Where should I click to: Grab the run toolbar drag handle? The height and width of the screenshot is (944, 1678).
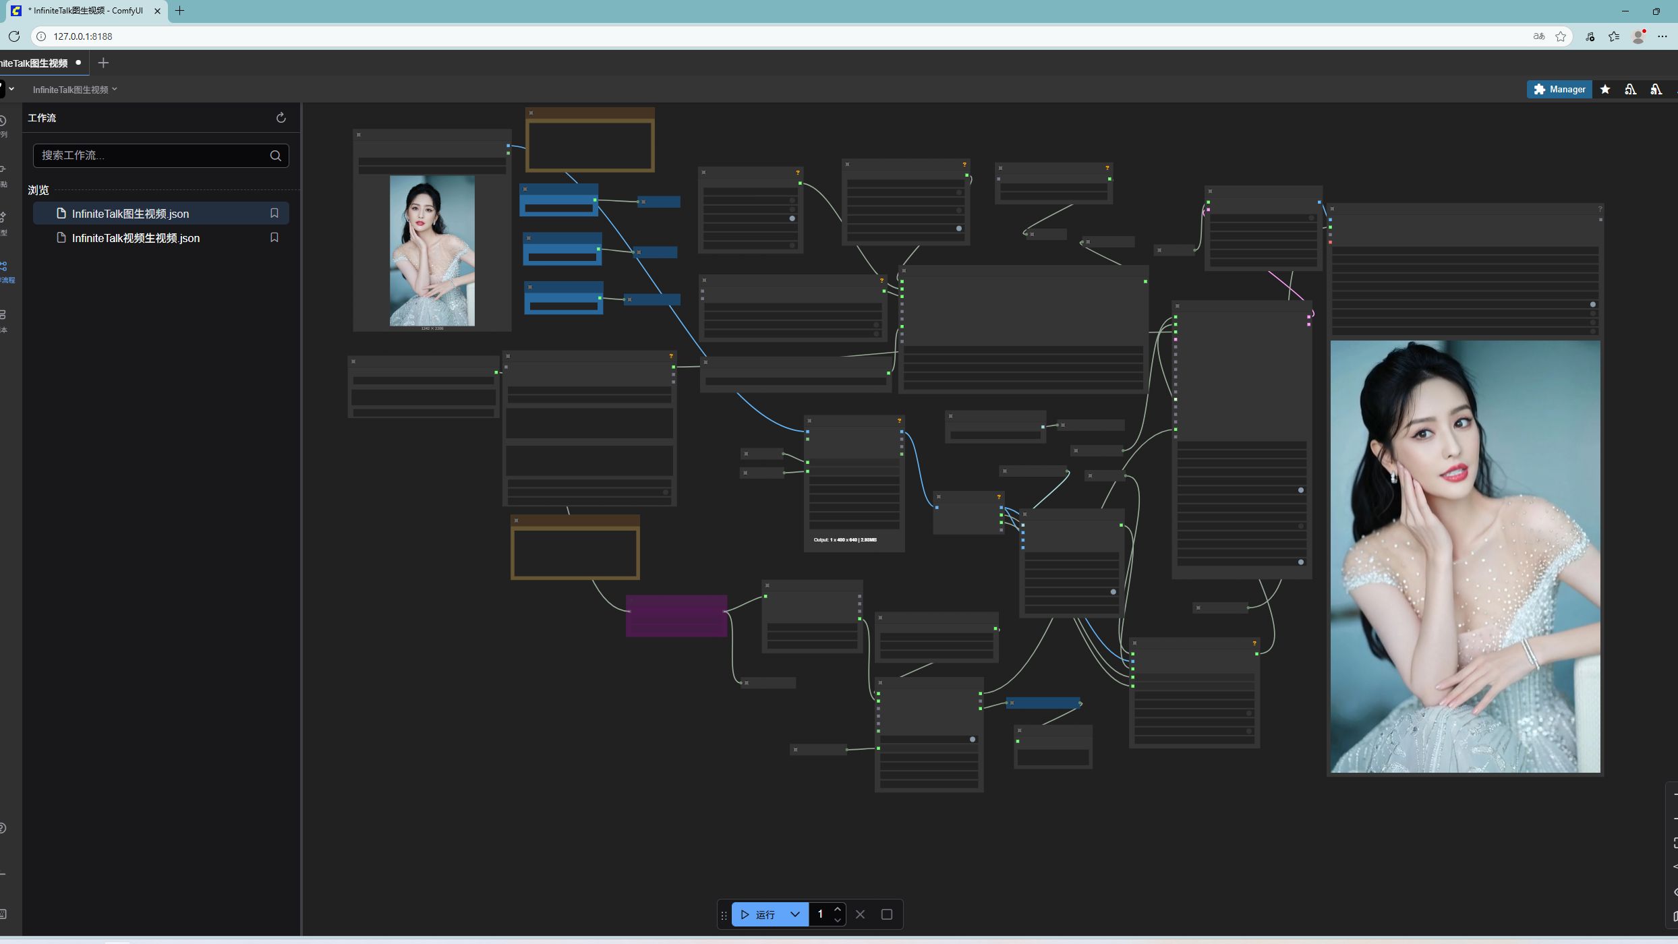(724, 915)
